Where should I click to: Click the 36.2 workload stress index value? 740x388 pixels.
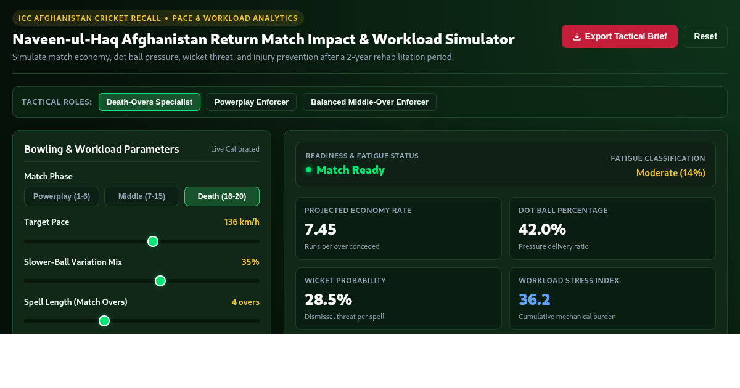535,299
